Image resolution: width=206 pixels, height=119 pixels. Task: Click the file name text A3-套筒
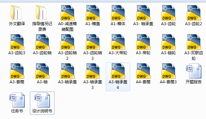click(17, 82)
